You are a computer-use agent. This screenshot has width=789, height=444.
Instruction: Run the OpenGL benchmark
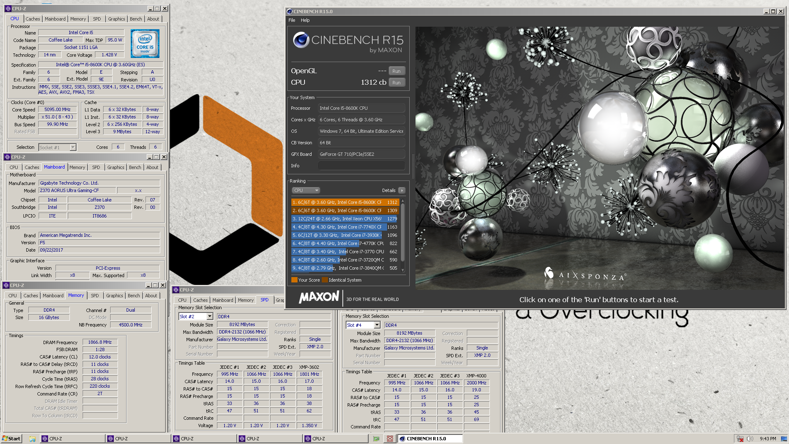[396, 71]
